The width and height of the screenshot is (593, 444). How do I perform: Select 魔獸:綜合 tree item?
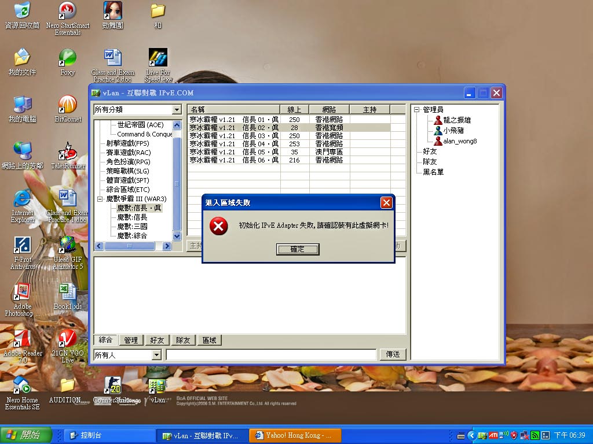[x=132, y=236]
